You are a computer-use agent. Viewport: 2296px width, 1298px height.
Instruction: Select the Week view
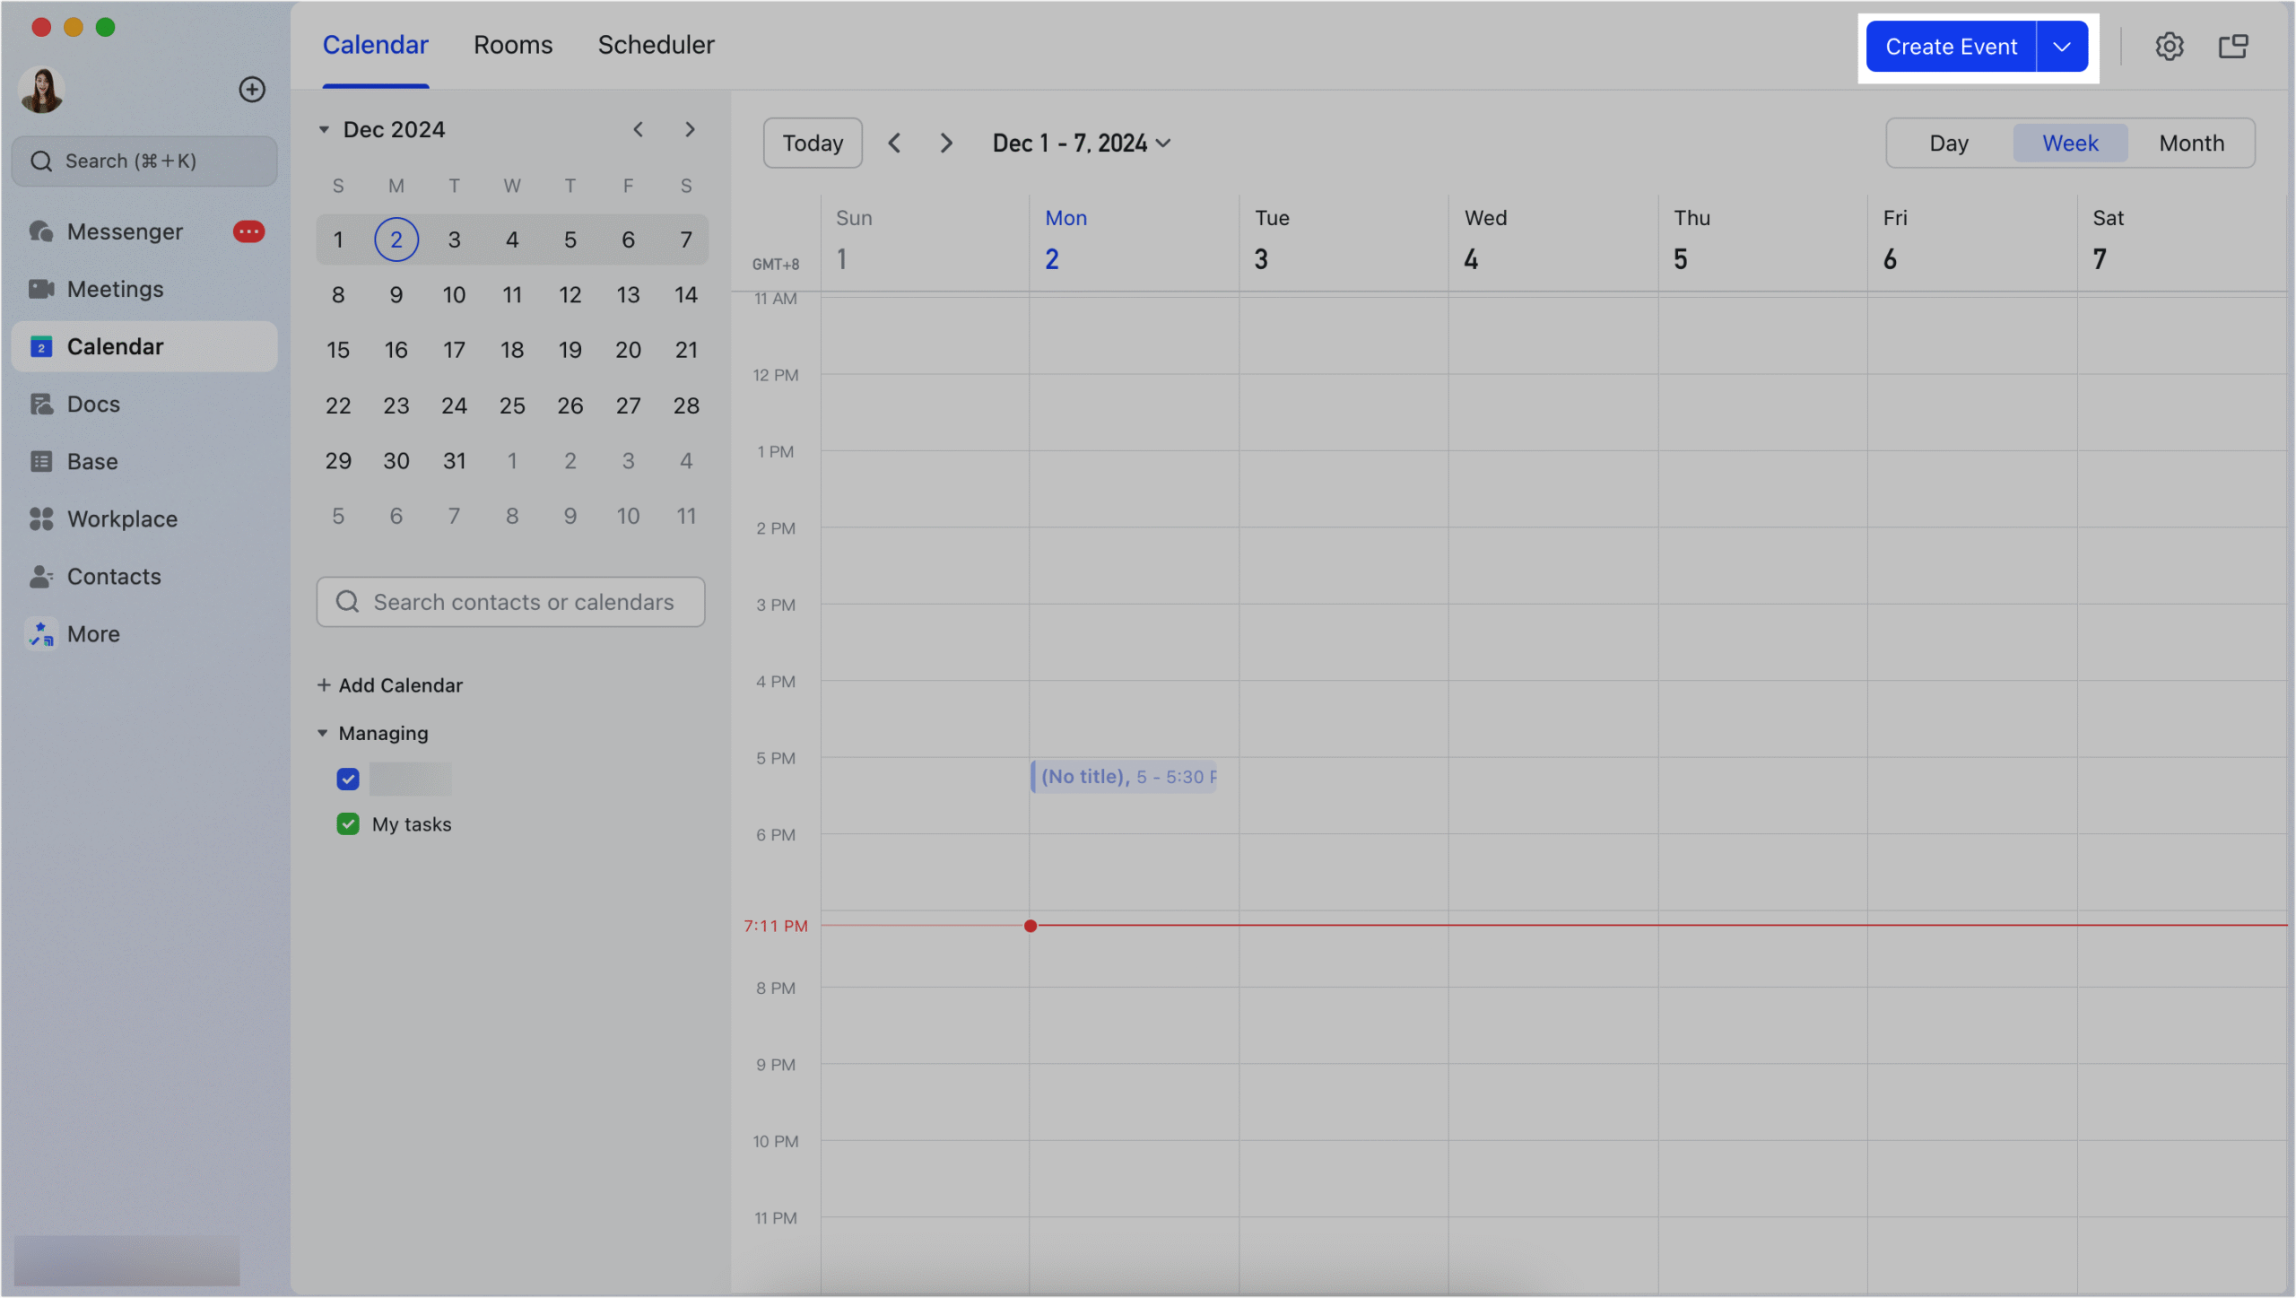click(2070, 143)
